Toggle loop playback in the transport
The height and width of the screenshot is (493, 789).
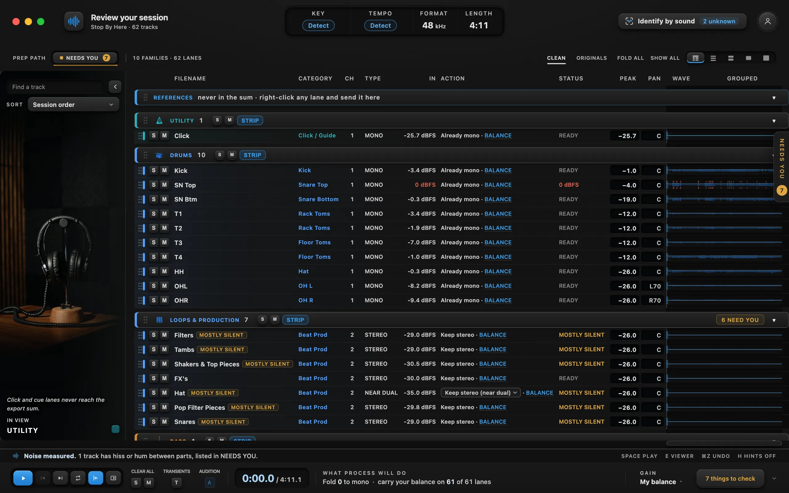pos(78,478)
